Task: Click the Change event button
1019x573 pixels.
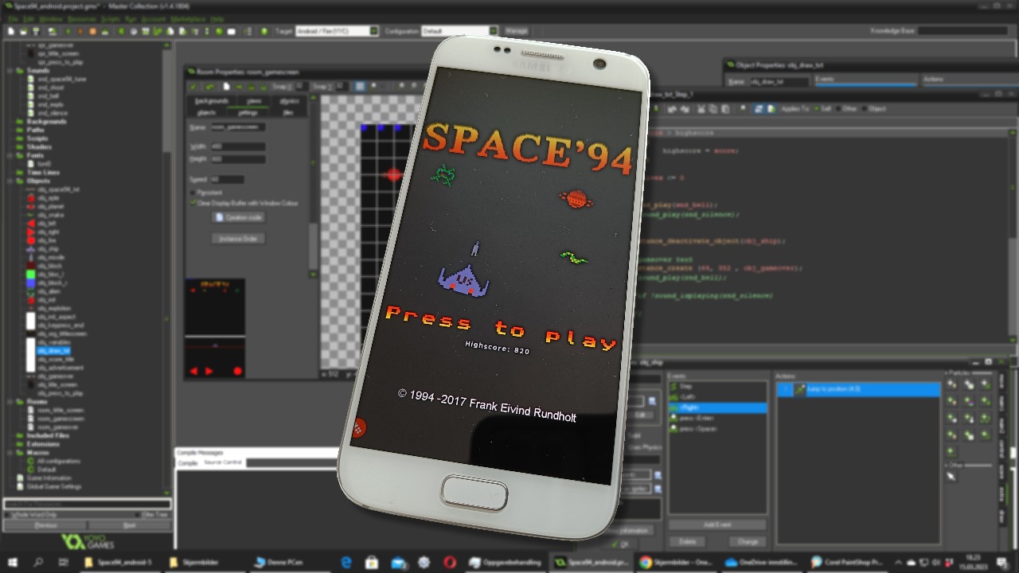Action: pyautogui.click(x=748, y=542)
